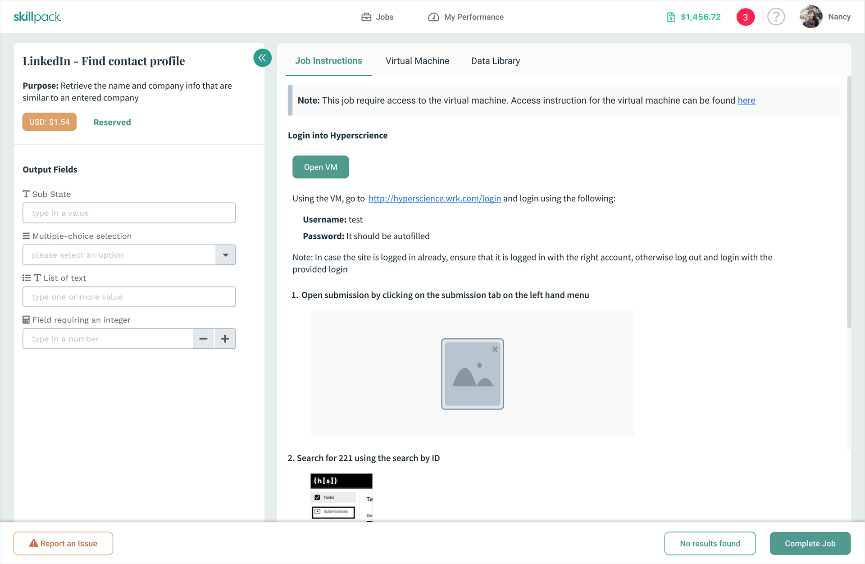Click the USD: $1.54 price badge
This screenshot has width=865, height=564.
[x=50, y=122]
